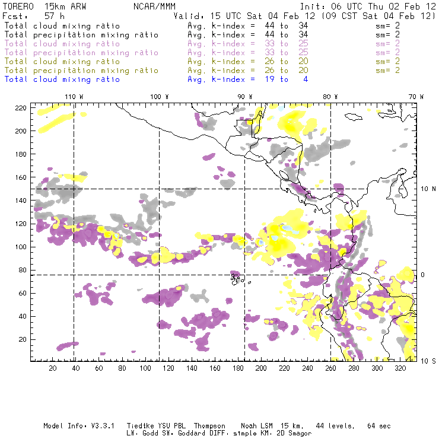Click the 'TORERO 15km ARW' title text
This screenshot has width=439, height=439.
pyautogui.click(x=44, y=7)
